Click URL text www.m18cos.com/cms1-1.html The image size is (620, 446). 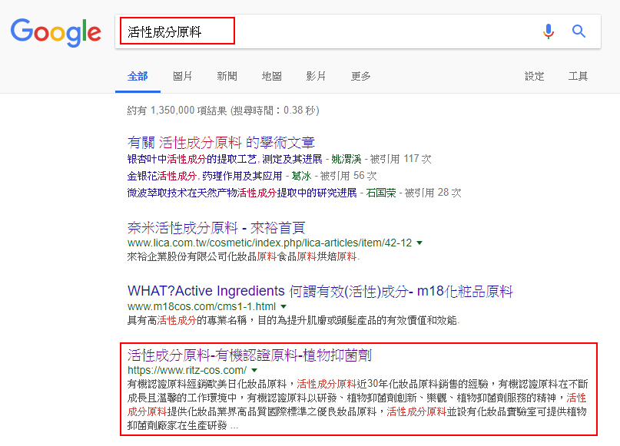pyautogui.click(x=201, y=306)
